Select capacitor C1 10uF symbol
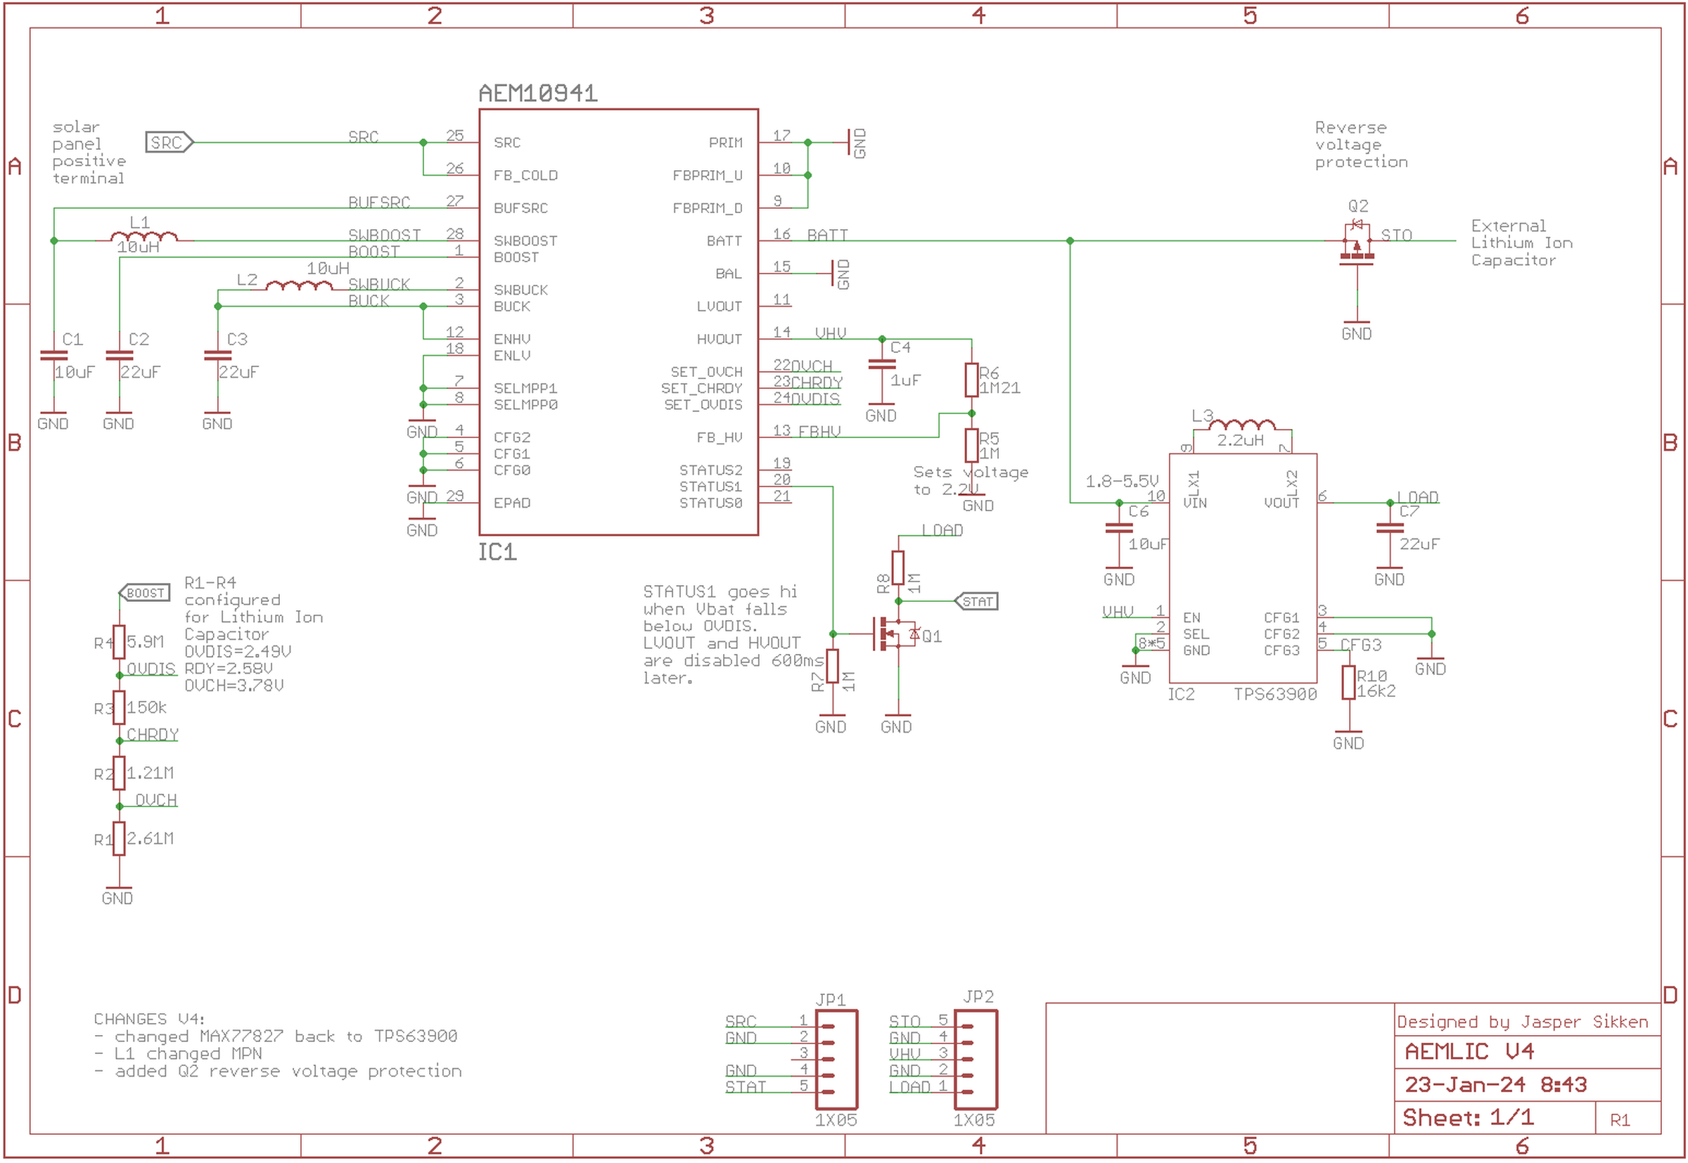Viewport: 1688px width, 1163px height. pyautogui.click(x=54, y=356)
